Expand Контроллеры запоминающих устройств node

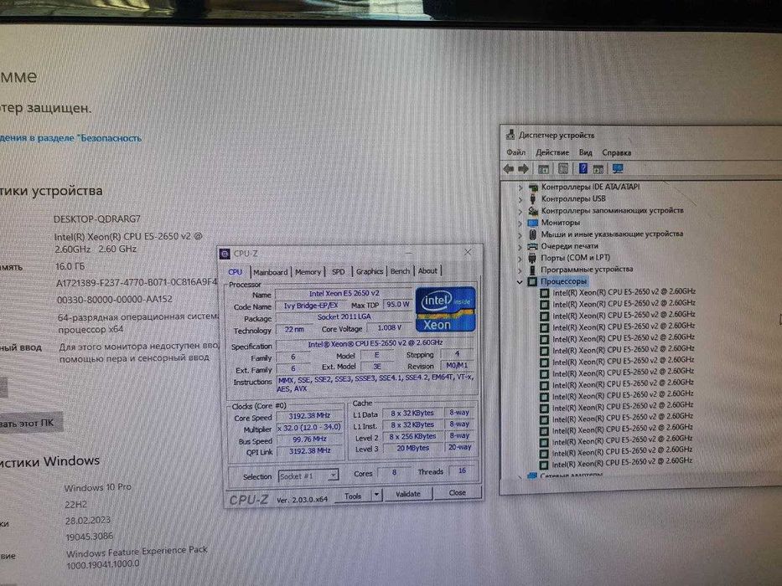[520, 211]
